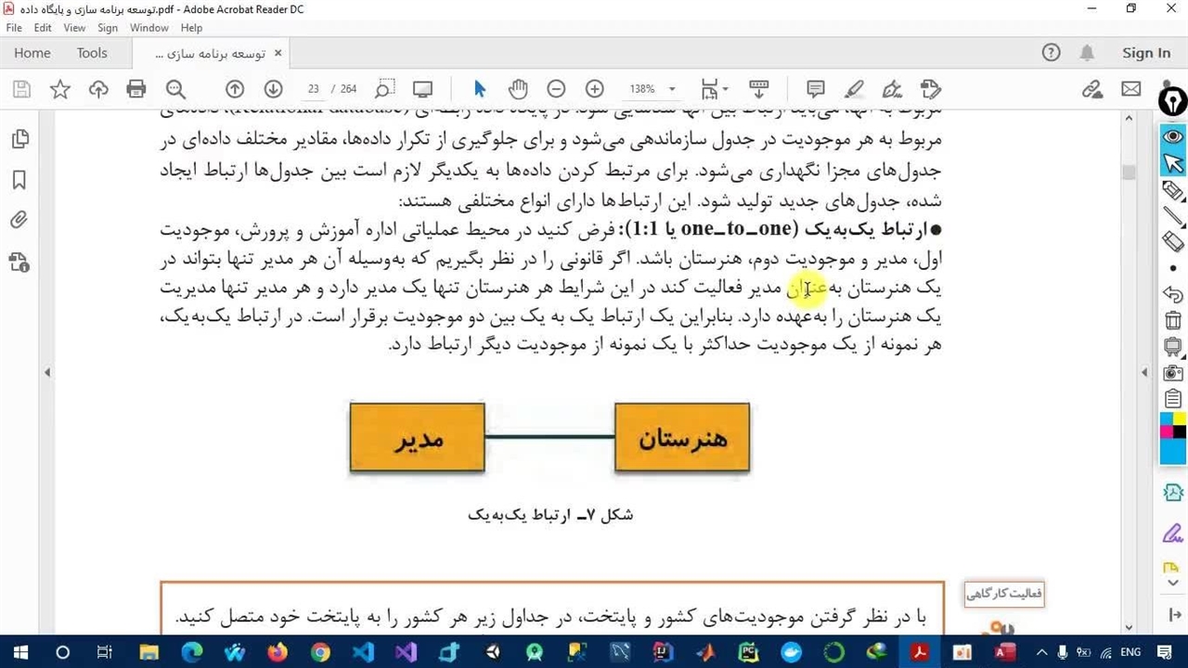1188x668 pixels.
Task: Open the View menu
Action: (74, 28)
